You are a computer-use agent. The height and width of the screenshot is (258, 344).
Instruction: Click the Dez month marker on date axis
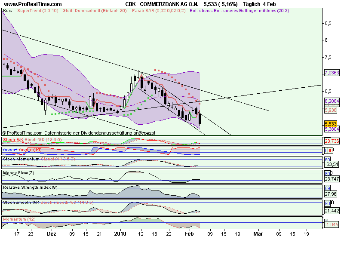point(52,234)
